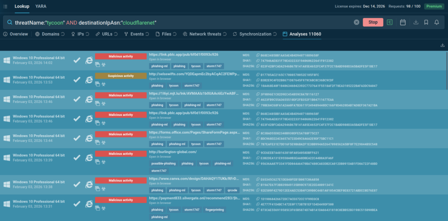This screenshot has width=448, height=221.
Task: Click the qrcode tag on the canva.com row
Action: tap(232, 190)
